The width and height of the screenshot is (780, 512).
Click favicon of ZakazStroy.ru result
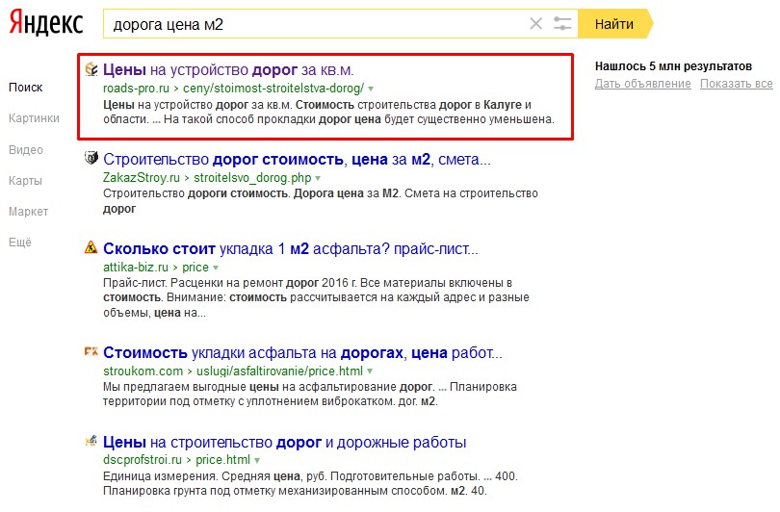pos(91,158)
